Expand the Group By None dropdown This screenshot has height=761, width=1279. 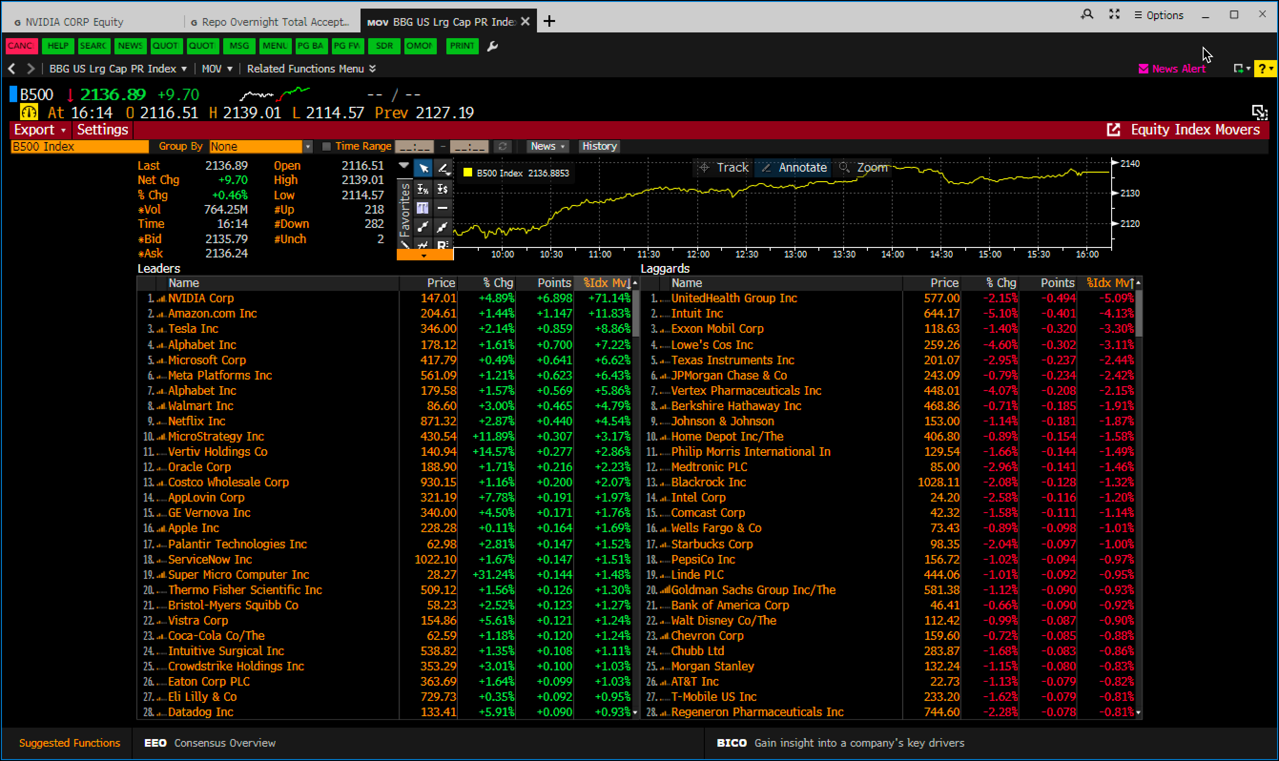tap(308, 147)
